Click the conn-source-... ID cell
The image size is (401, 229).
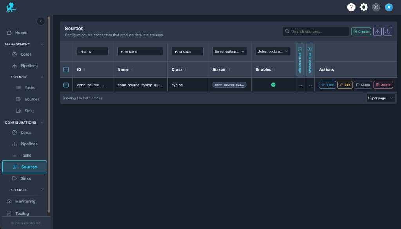[x=90, y=85]
